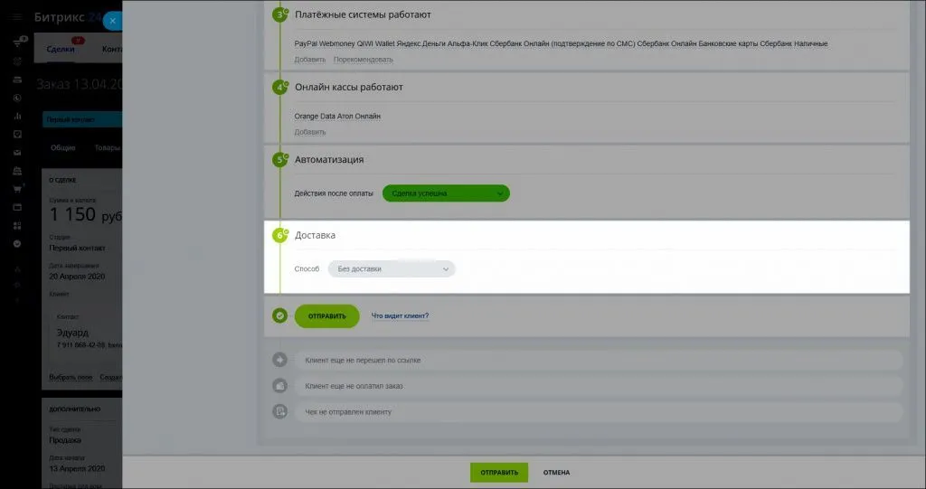Click Добавить under payment systems
The width and height of the screenshot is (926, 489).
(309, 60)
